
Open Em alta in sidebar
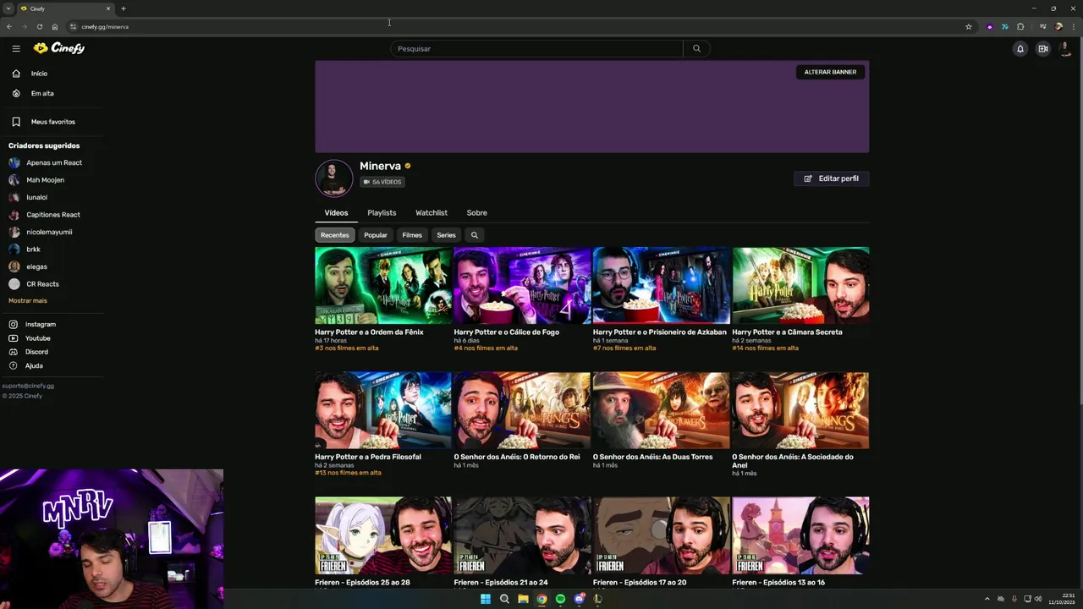42,93
